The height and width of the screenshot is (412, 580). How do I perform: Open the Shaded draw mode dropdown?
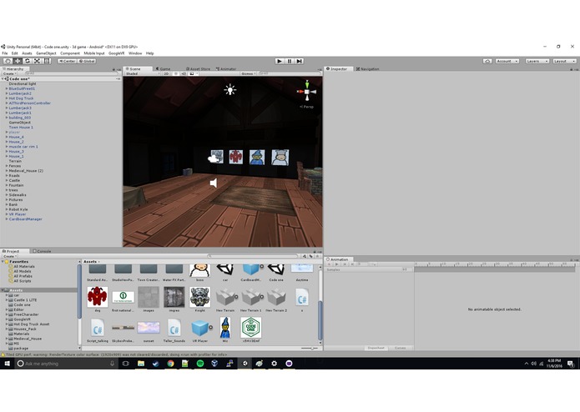143,73
